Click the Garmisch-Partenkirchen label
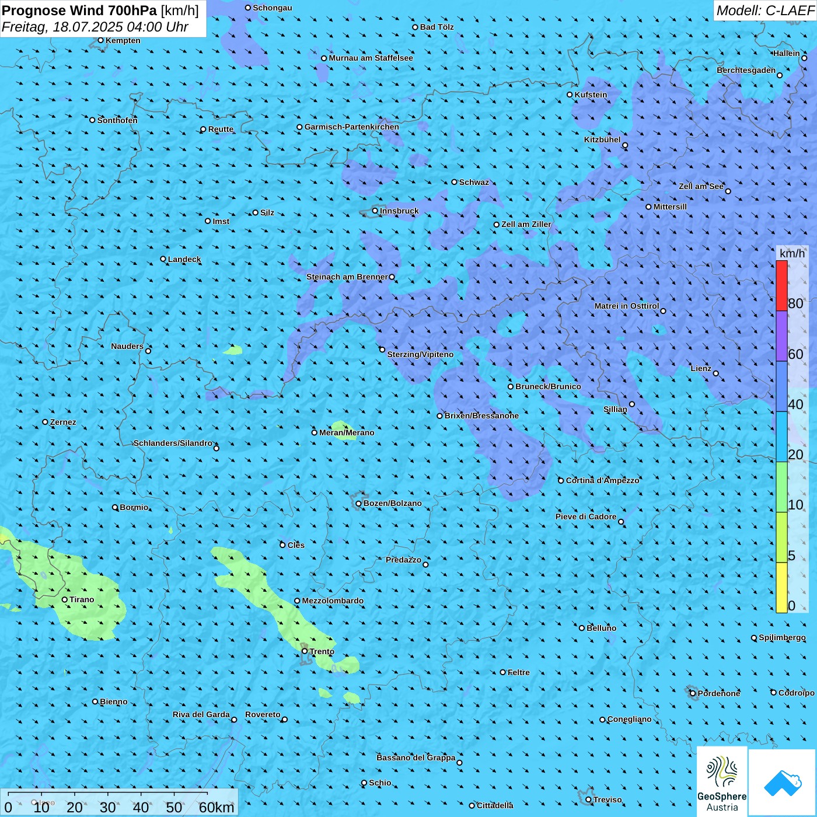The width and height of the screenshot is (817, 817). point(352,127)
